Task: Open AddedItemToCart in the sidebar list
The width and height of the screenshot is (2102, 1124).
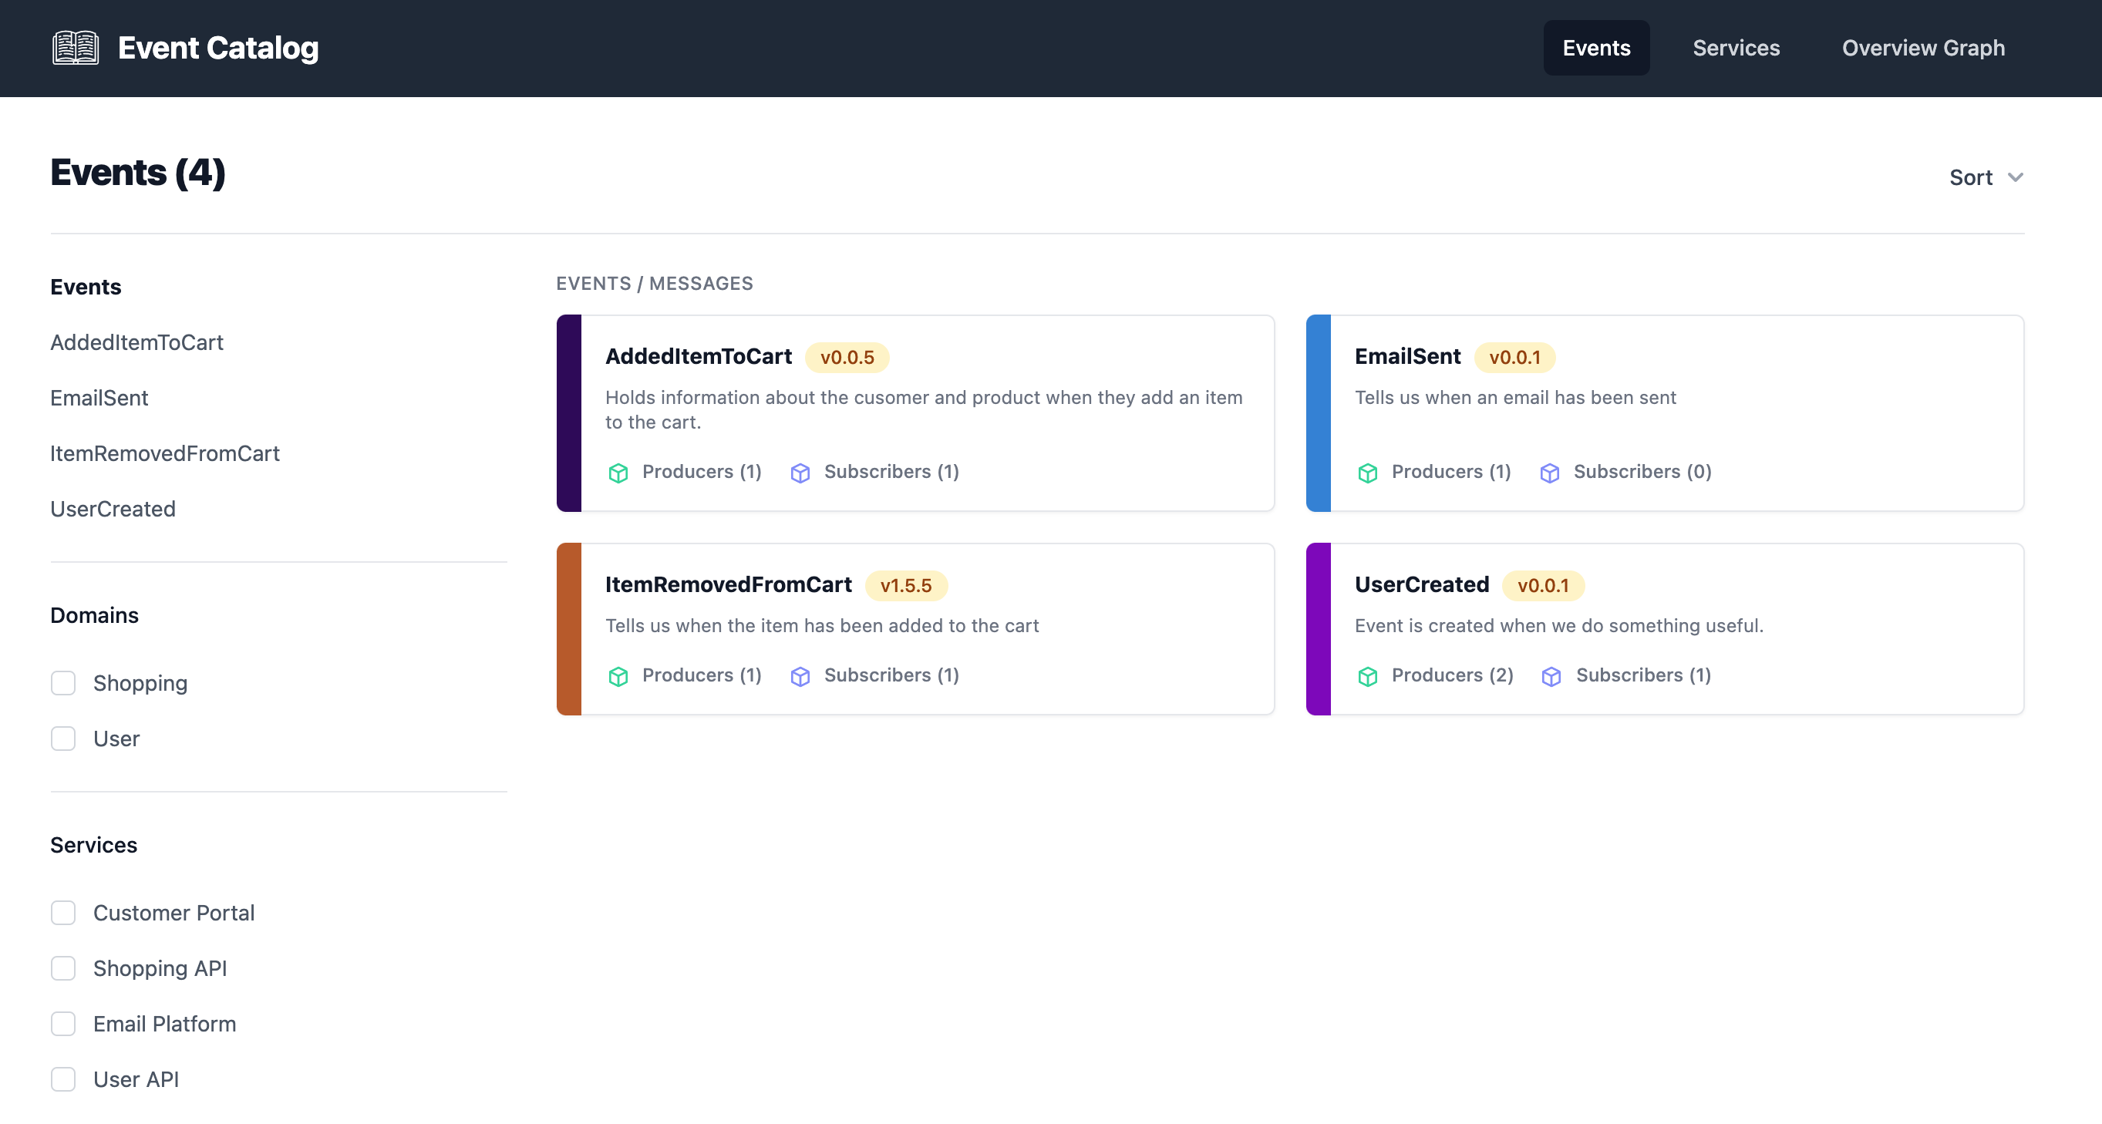Action: tap(136, 342)
